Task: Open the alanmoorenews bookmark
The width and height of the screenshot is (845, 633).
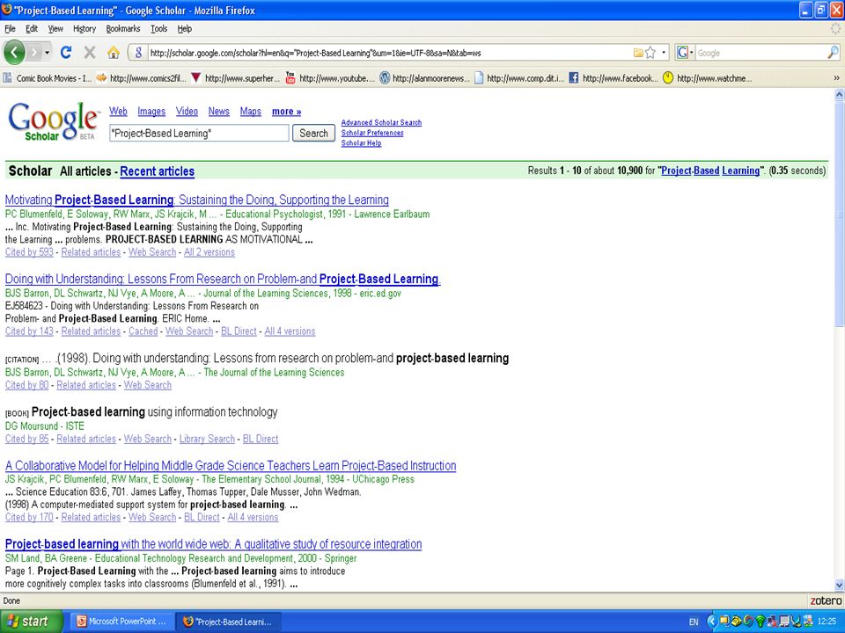Action: coord(424,78)
